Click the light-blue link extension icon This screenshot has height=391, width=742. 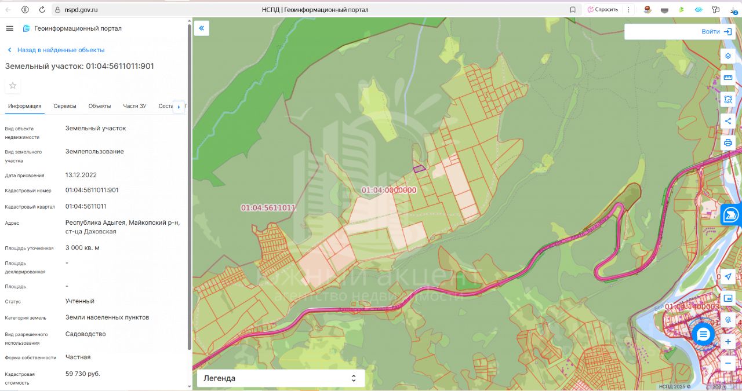699,9
